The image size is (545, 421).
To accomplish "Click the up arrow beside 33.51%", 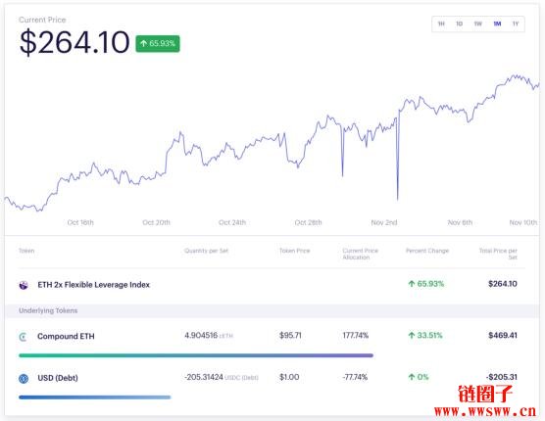I will click(x=412, y=335).
